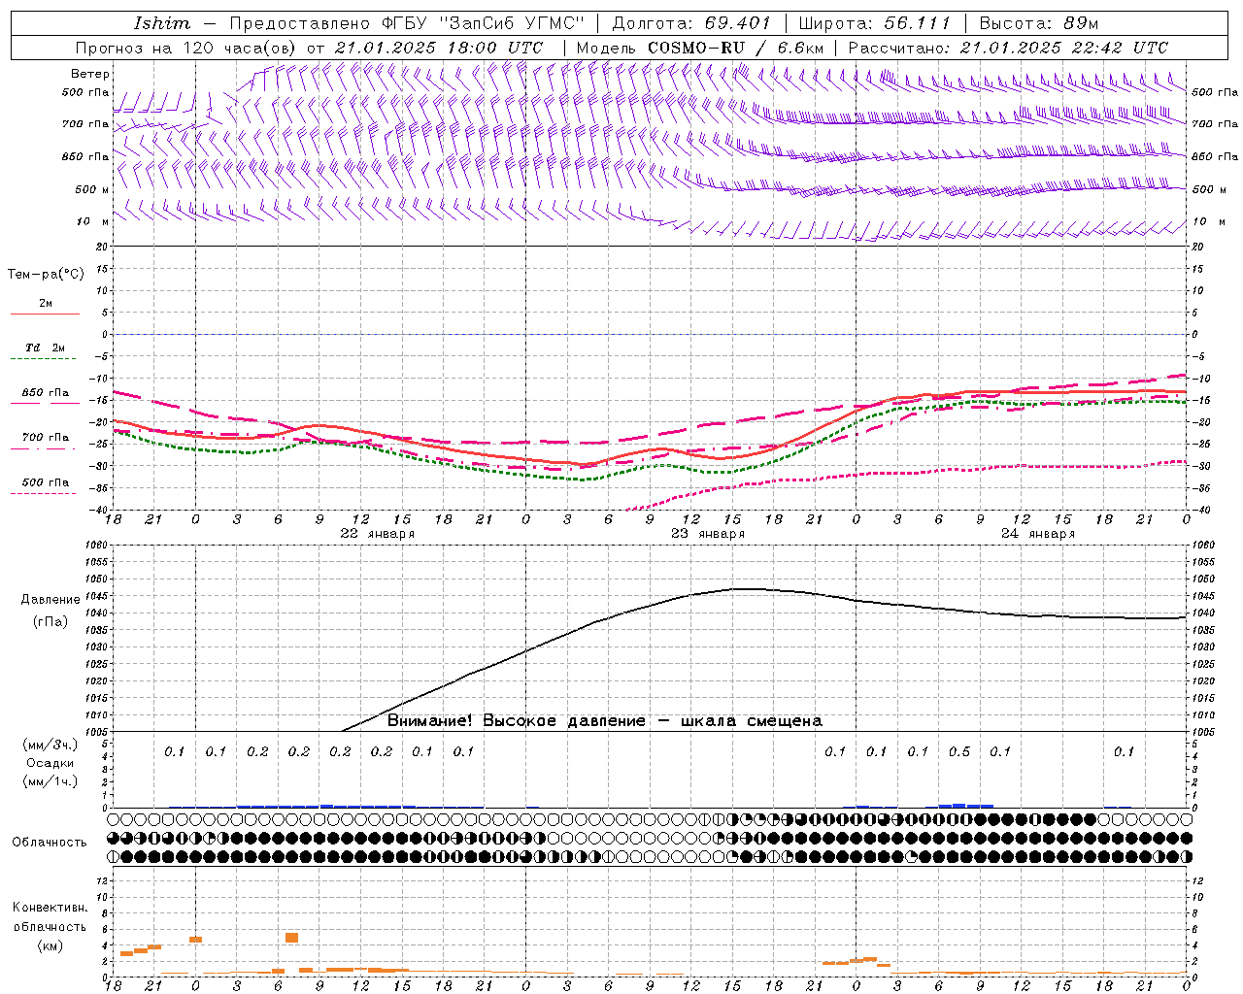
Task: Click the Модель COSMO-RU / 6.6км label
Action: click(700, 48)
